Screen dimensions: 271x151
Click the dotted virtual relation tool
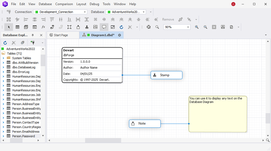click(61, 27)
